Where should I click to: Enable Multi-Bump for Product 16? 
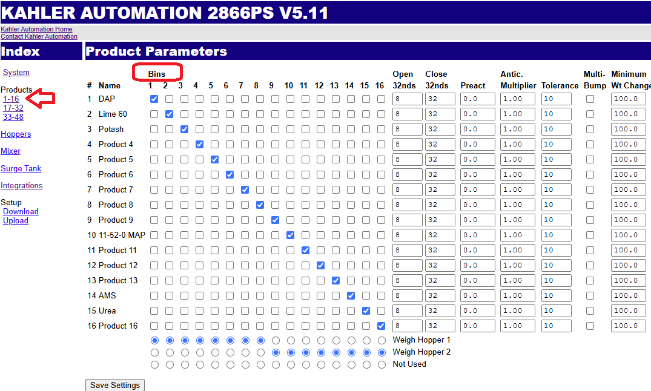(x=590, y=326)
